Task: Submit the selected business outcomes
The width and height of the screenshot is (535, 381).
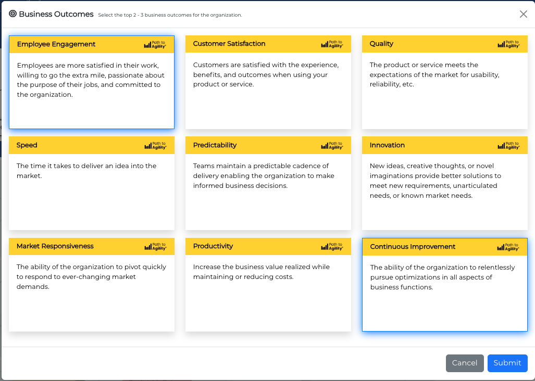Action: tap(507, 363)
